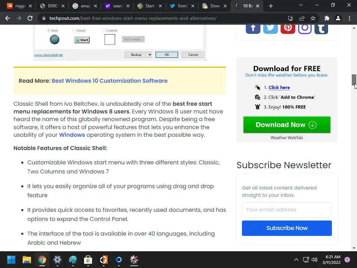Click the padlock site info icon
The width and height of the screenshot is (357, 268).
click(44, 18)
